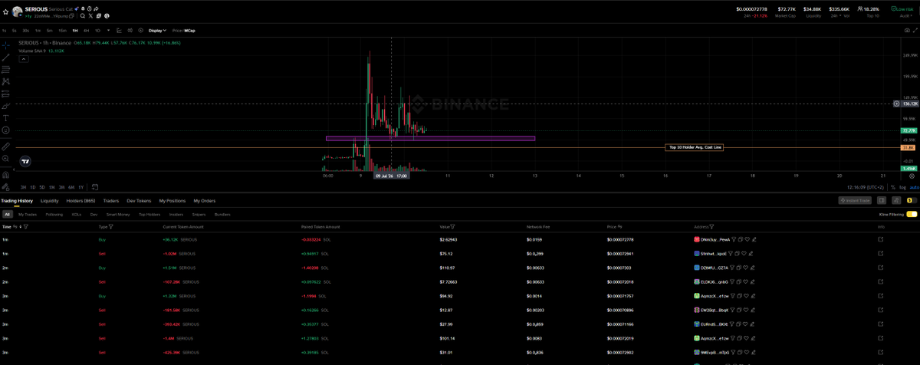Set chart range to 6M
Screen dimensions: 920x365
(71, 187)
